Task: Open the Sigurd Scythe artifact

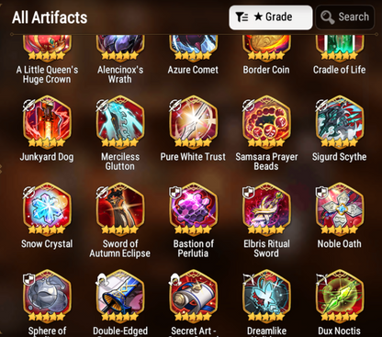Action: click(340, 122)
